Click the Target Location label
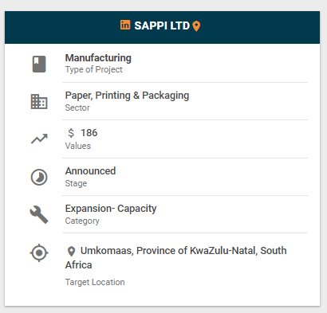 pos(95,282)
